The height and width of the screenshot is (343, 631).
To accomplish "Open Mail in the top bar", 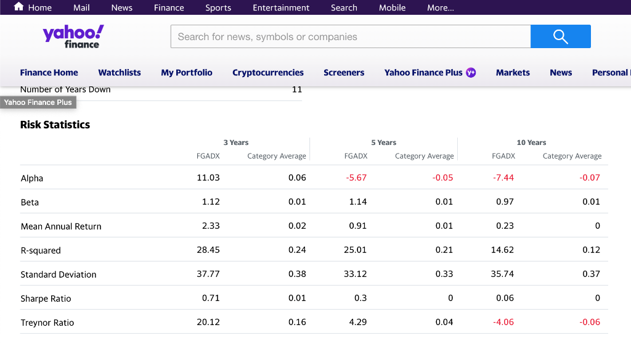I will tap(81, 7).
